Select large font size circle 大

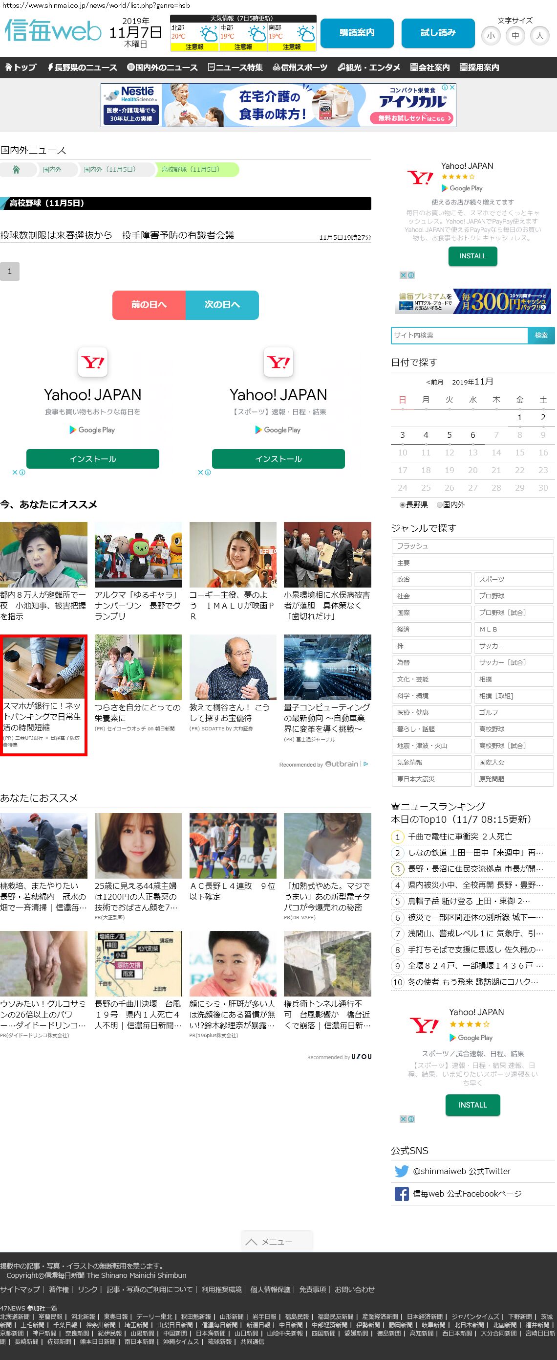coord(539,36)
